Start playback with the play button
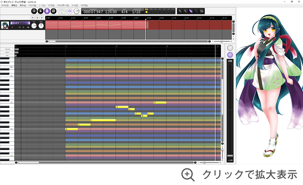The image size is (303, 185). (x=40, y=11)
